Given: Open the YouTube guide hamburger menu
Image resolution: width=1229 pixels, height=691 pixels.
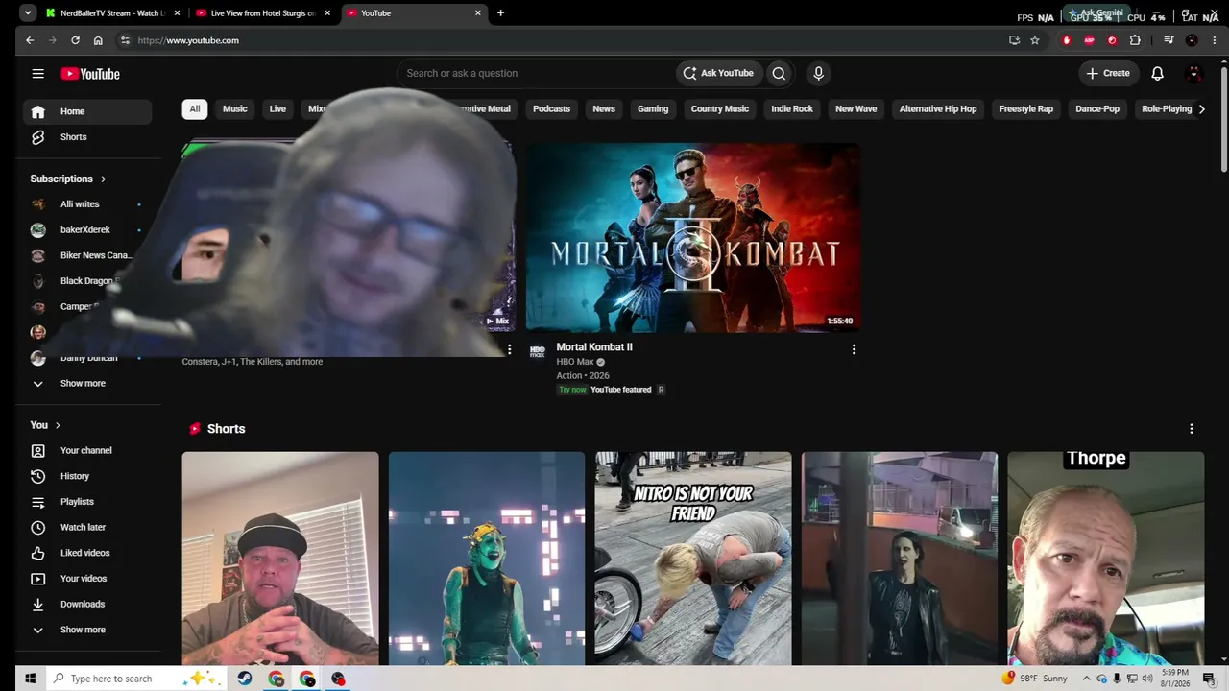Looking at the screenshot, I should pos(37,74).
